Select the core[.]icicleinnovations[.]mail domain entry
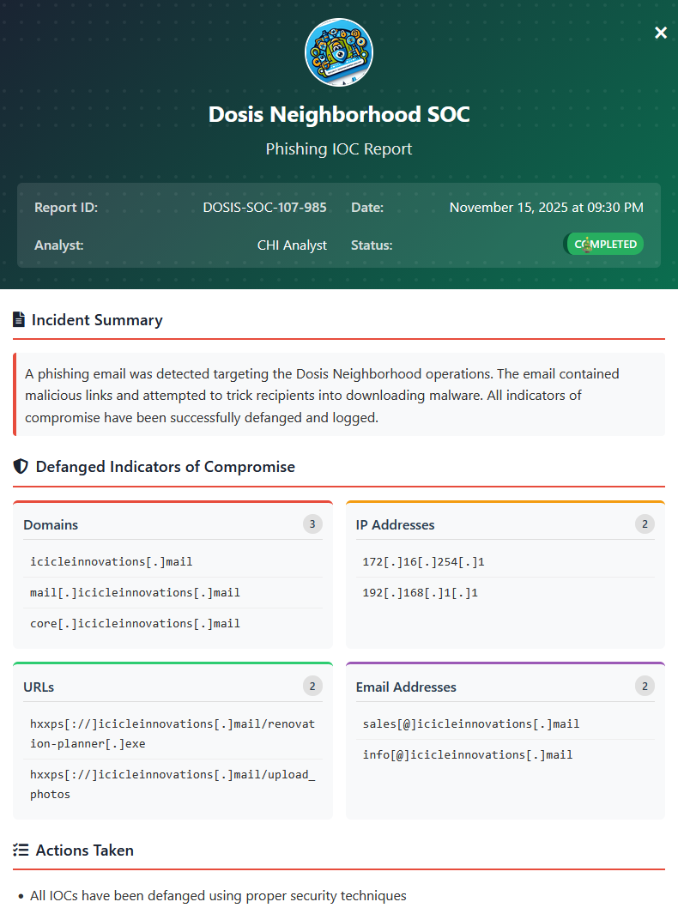Screen dimensions: 678x914 point(135,624)
